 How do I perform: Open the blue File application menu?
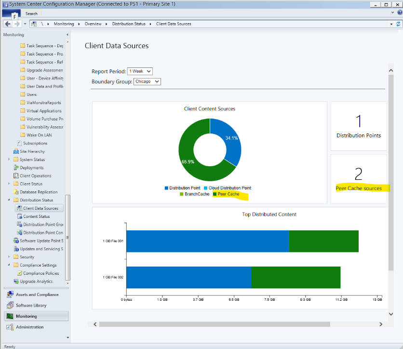[x=11, y=14]
